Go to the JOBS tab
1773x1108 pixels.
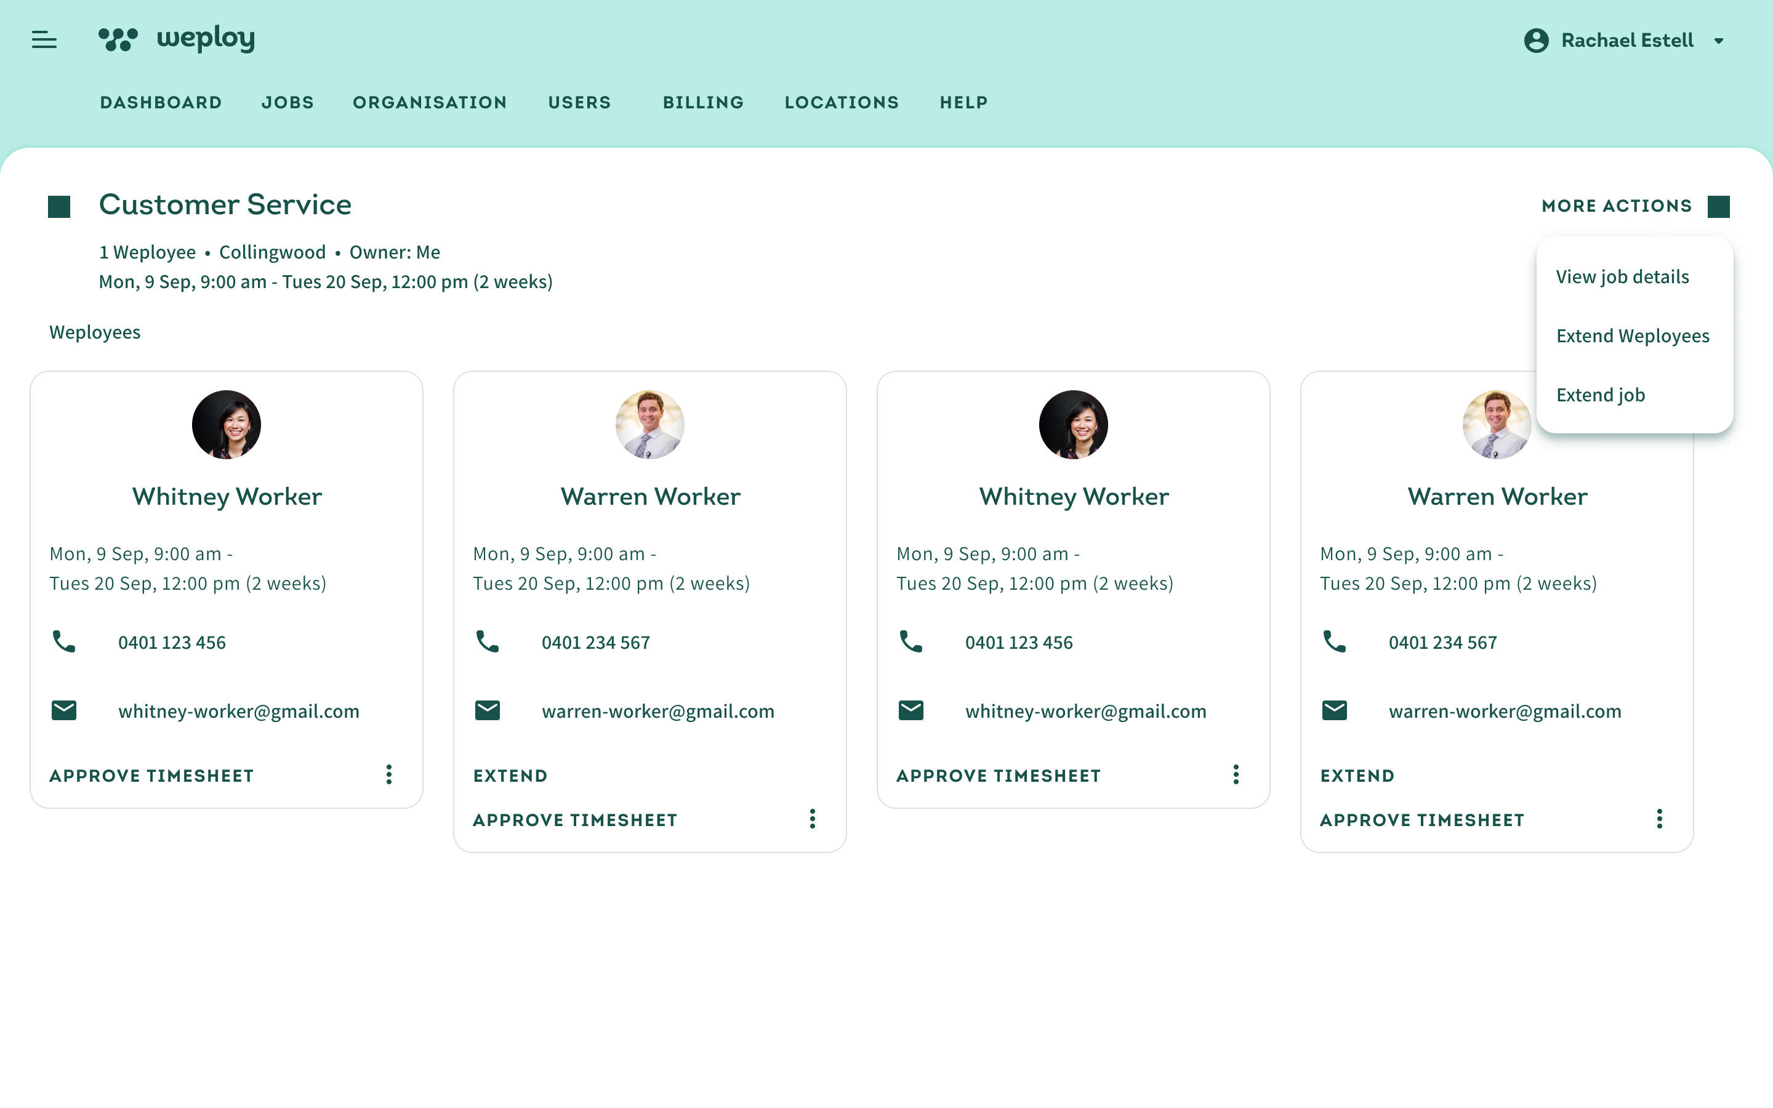[287, 103]
